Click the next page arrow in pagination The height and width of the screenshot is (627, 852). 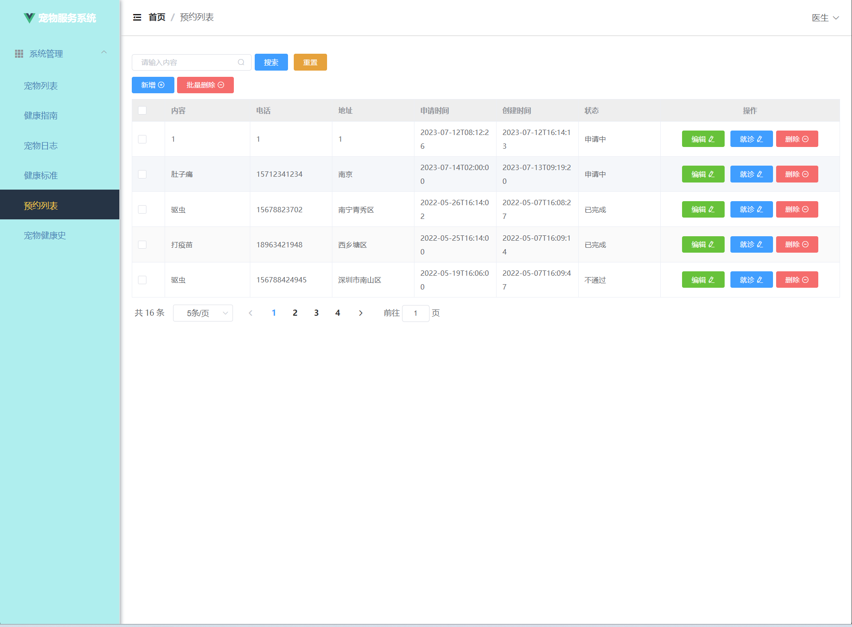(x=361, y=313)
